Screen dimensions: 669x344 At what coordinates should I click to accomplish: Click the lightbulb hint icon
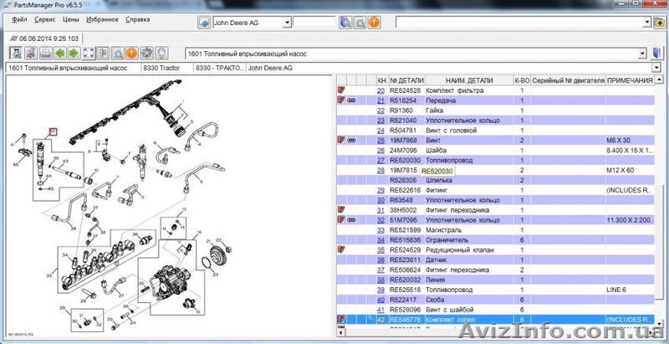(160, 53)
